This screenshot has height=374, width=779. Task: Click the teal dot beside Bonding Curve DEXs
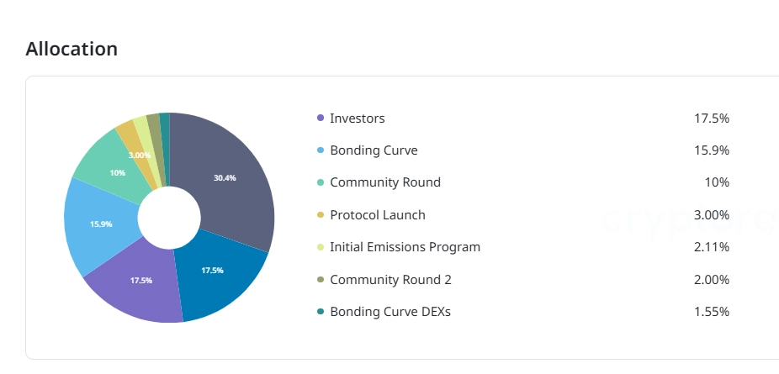click(x=321, y=312)
